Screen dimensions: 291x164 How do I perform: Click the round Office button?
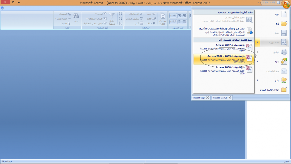click(x=286, y=4)
